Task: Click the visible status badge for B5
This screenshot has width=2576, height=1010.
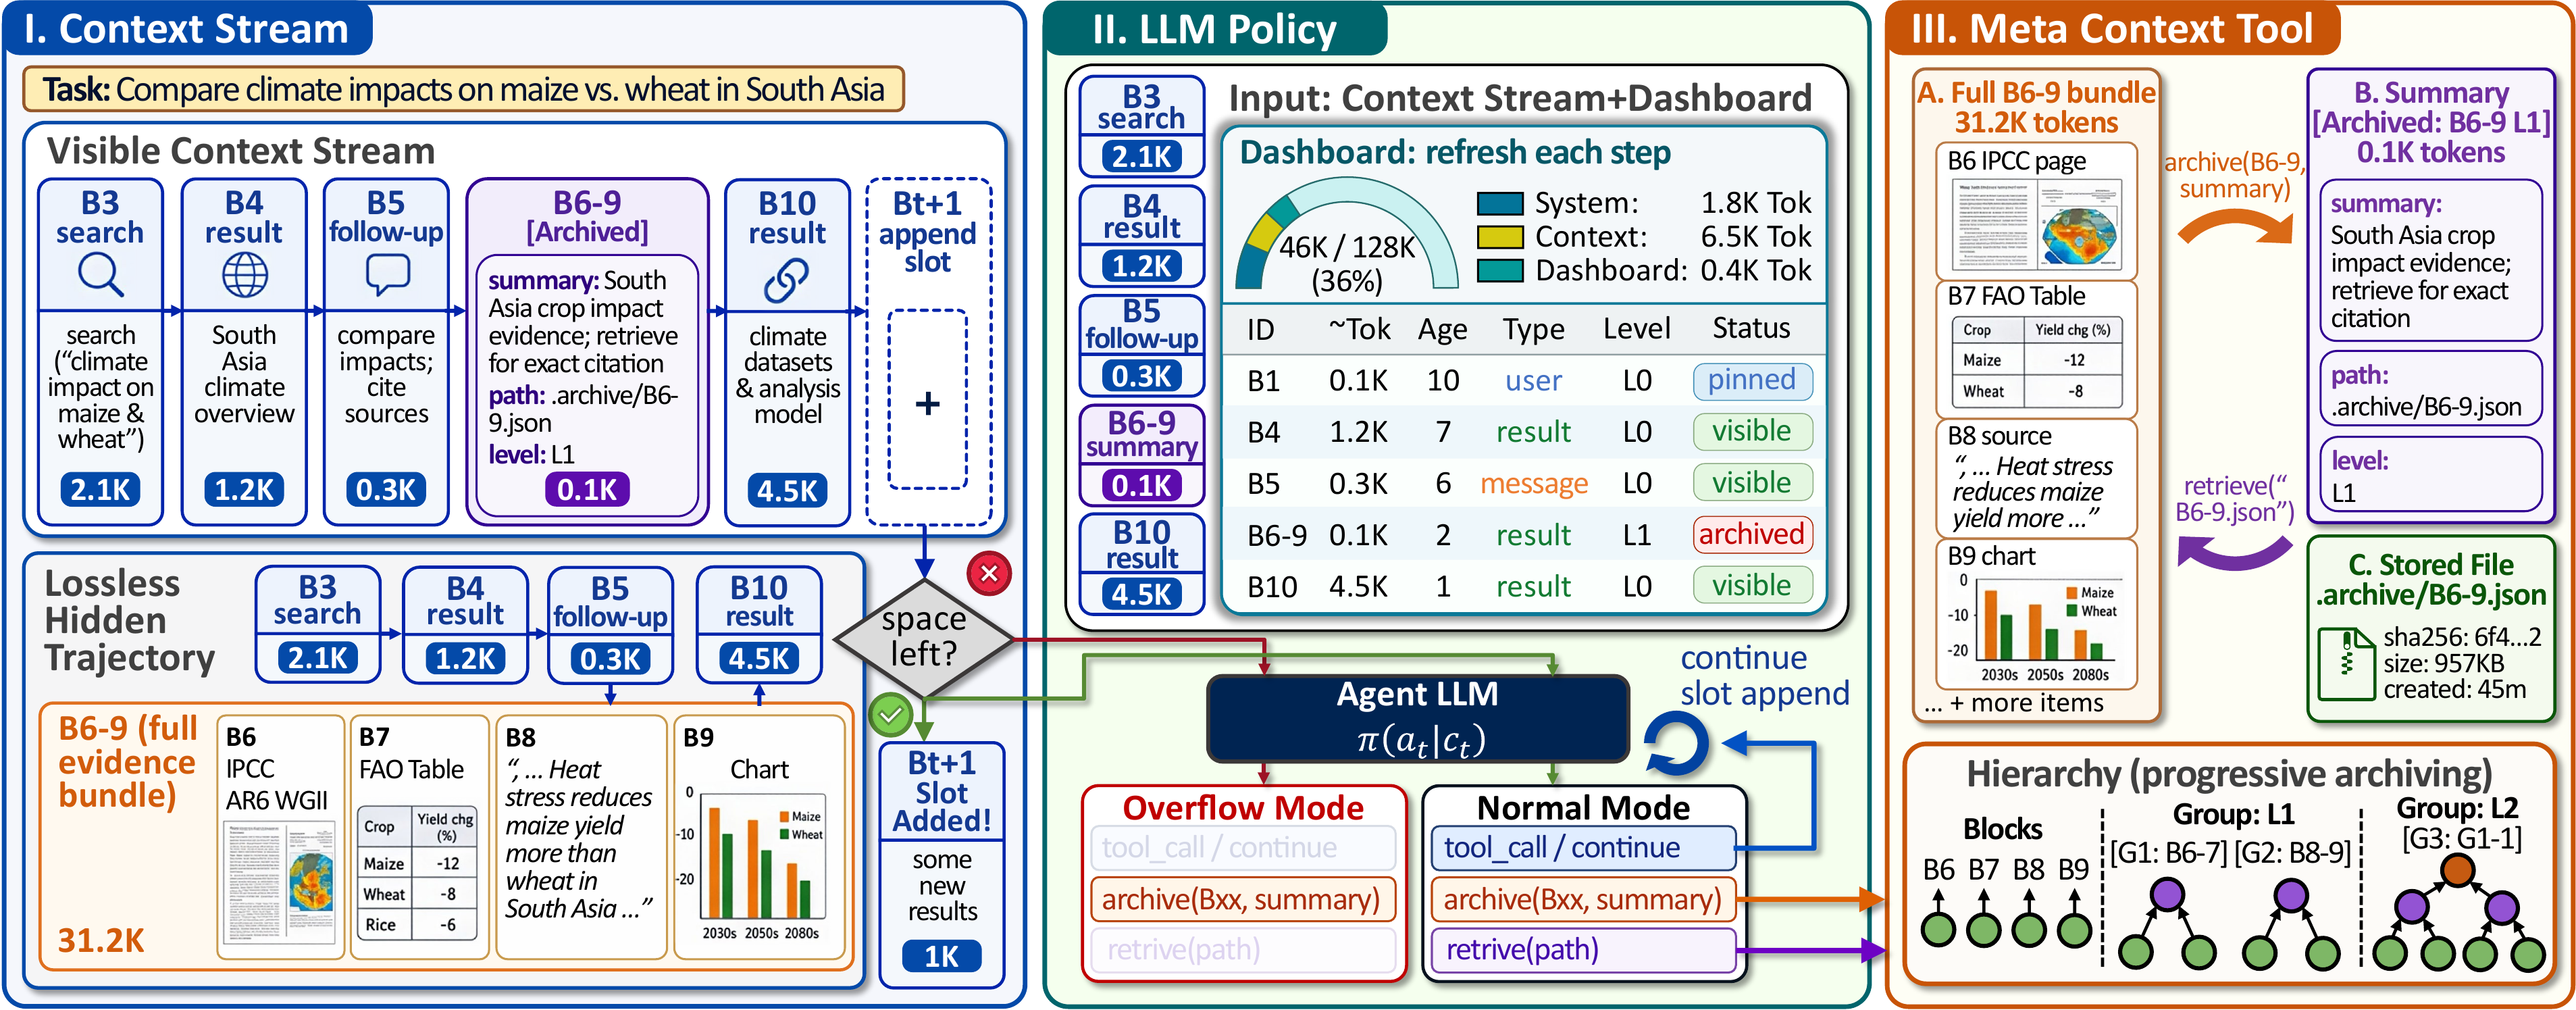Action: [1752, 483]
